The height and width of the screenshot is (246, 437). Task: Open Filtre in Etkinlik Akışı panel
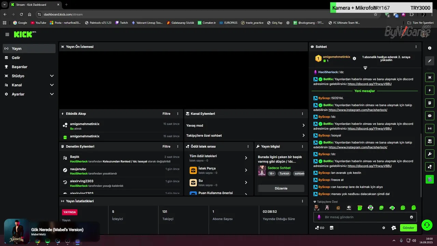[166, 114]
